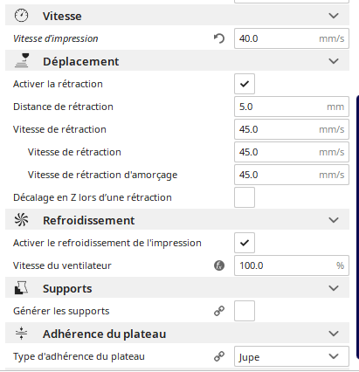Click link icon next to Type d'adhérence du plateau
The width and height of the screenshot is (359, 372).
(219, 356)
